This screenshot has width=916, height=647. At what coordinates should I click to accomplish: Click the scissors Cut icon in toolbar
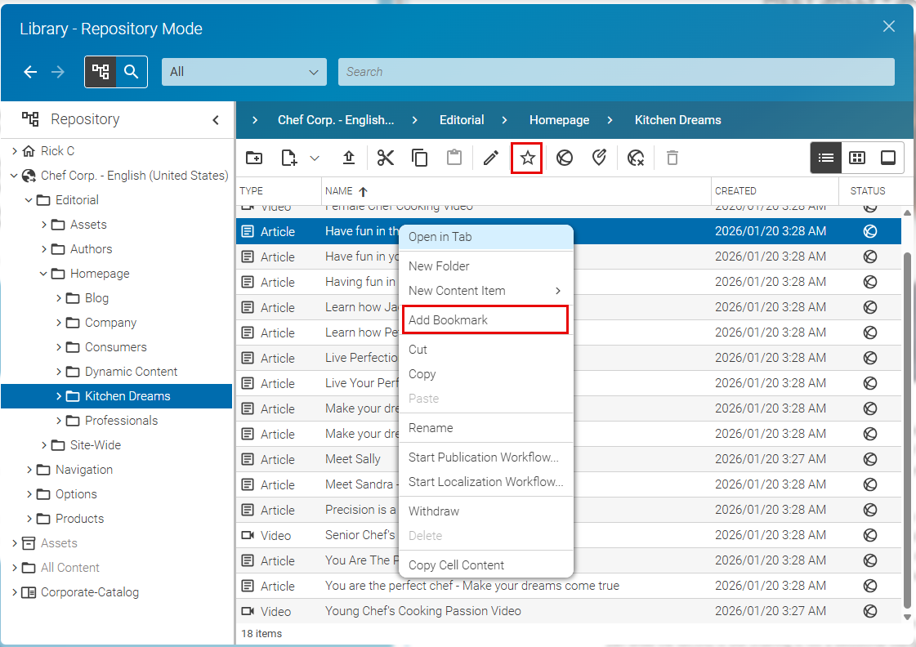click(386, 158)
